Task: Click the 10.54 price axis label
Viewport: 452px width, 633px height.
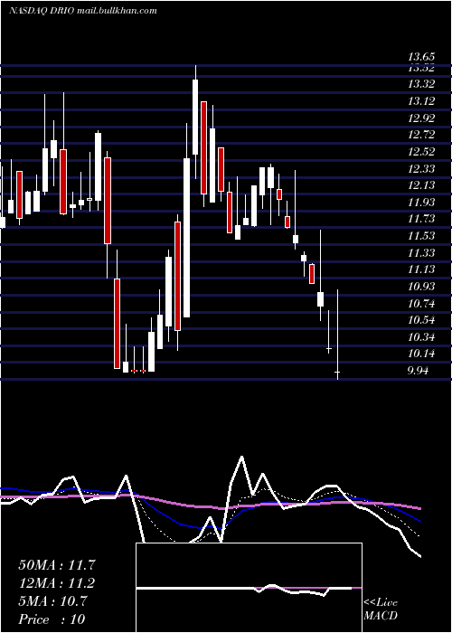Action: 421,320
